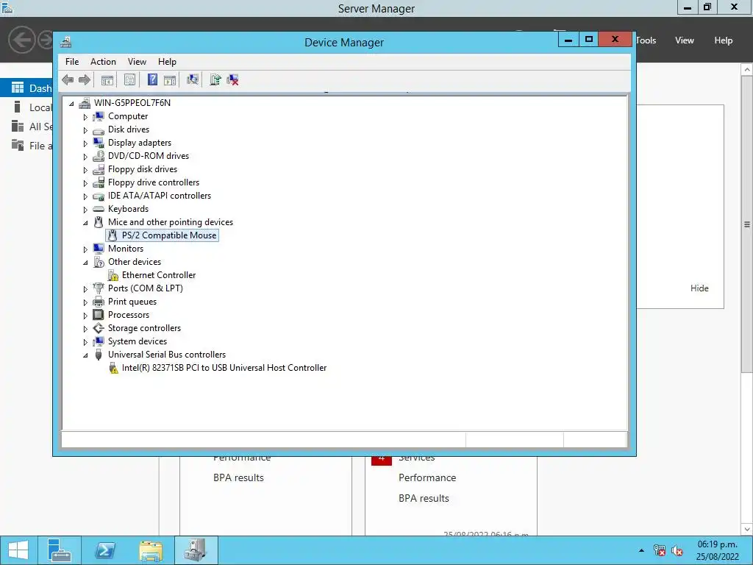This screenshot has height=565, width=753.
Task: Open right-hand Performance link in Server Manager
Action: click(427, 477)
